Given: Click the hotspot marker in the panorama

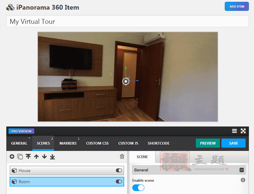Looking at the screenshot, I should pyautogui.click(x=126, y=81).
